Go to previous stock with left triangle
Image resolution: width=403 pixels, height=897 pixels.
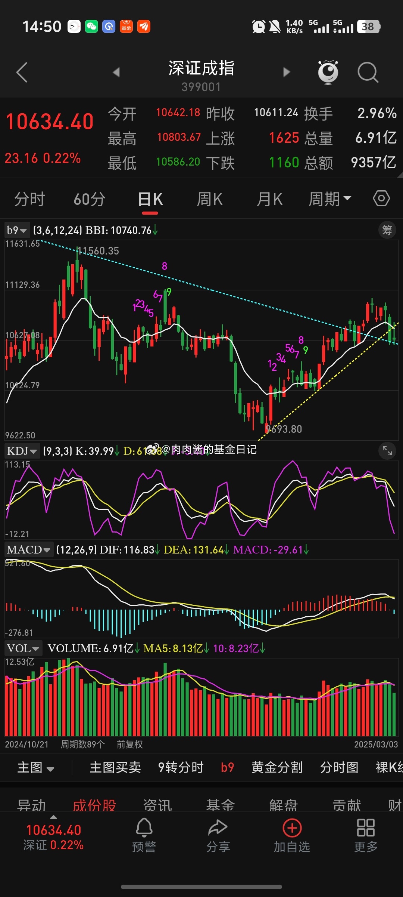(116, 72)
